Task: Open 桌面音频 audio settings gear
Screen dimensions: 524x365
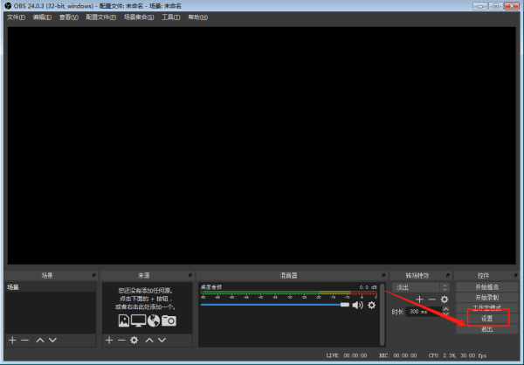Action: (x=371, y=305)
